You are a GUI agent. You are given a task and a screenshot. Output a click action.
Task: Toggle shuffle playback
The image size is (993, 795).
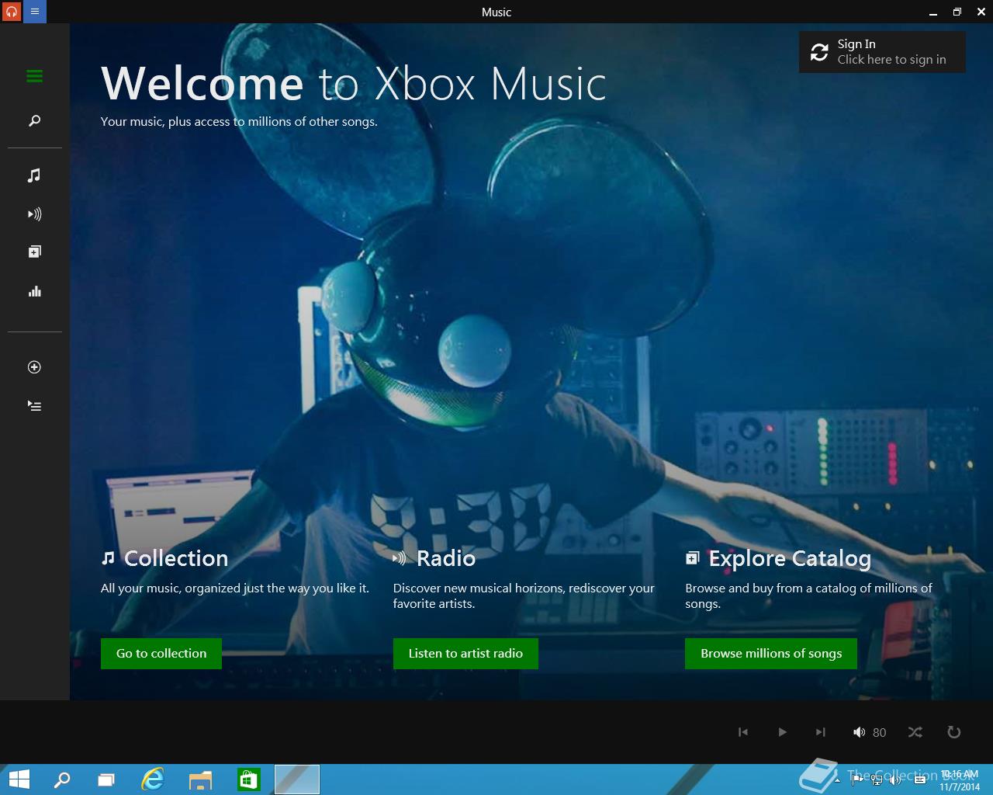(915, 732)
